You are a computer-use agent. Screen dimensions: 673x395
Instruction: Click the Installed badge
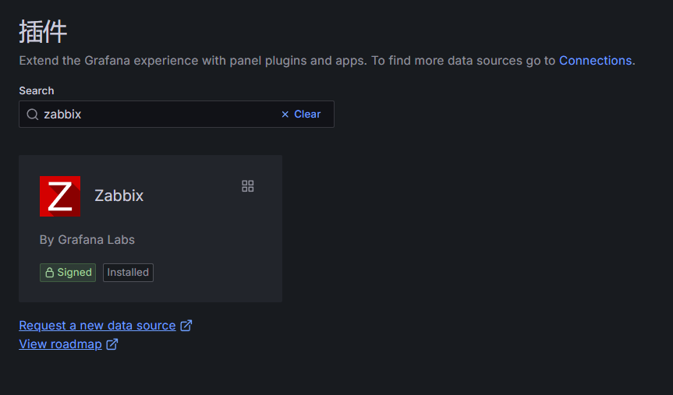click(128, 273)
